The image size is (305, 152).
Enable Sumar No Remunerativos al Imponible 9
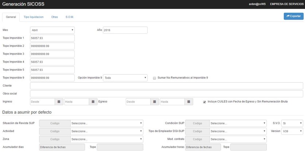coord(155,78)
